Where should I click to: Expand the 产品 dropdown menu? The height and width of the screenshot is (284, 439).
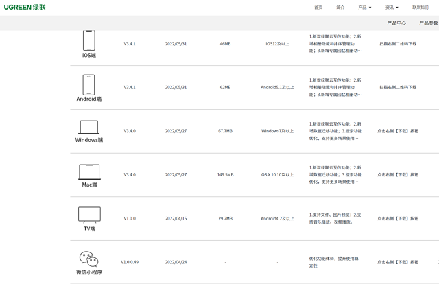pyautogui.click(x=364, y=7)
